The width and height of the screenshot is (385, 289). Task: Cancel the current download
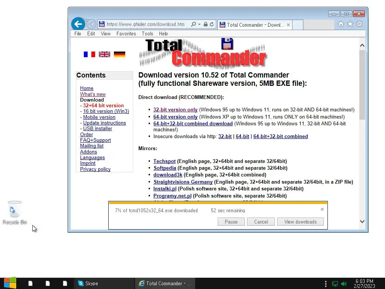pyautogui.click(x=261, y=222)
